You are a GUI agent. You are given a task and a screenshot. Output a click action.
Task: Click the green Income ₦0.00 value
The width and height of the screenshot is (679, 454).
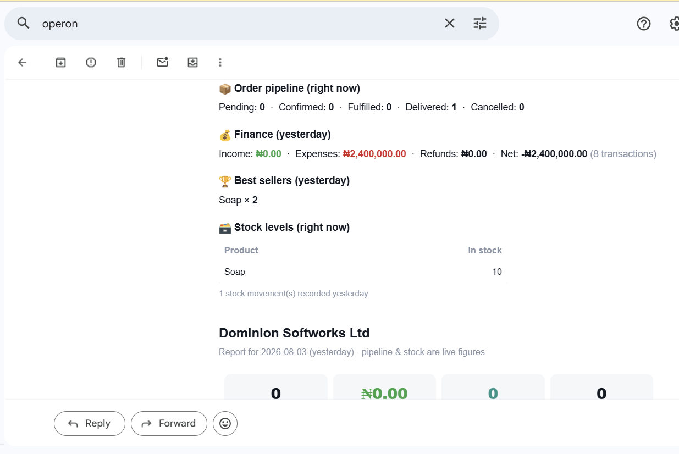268,154
